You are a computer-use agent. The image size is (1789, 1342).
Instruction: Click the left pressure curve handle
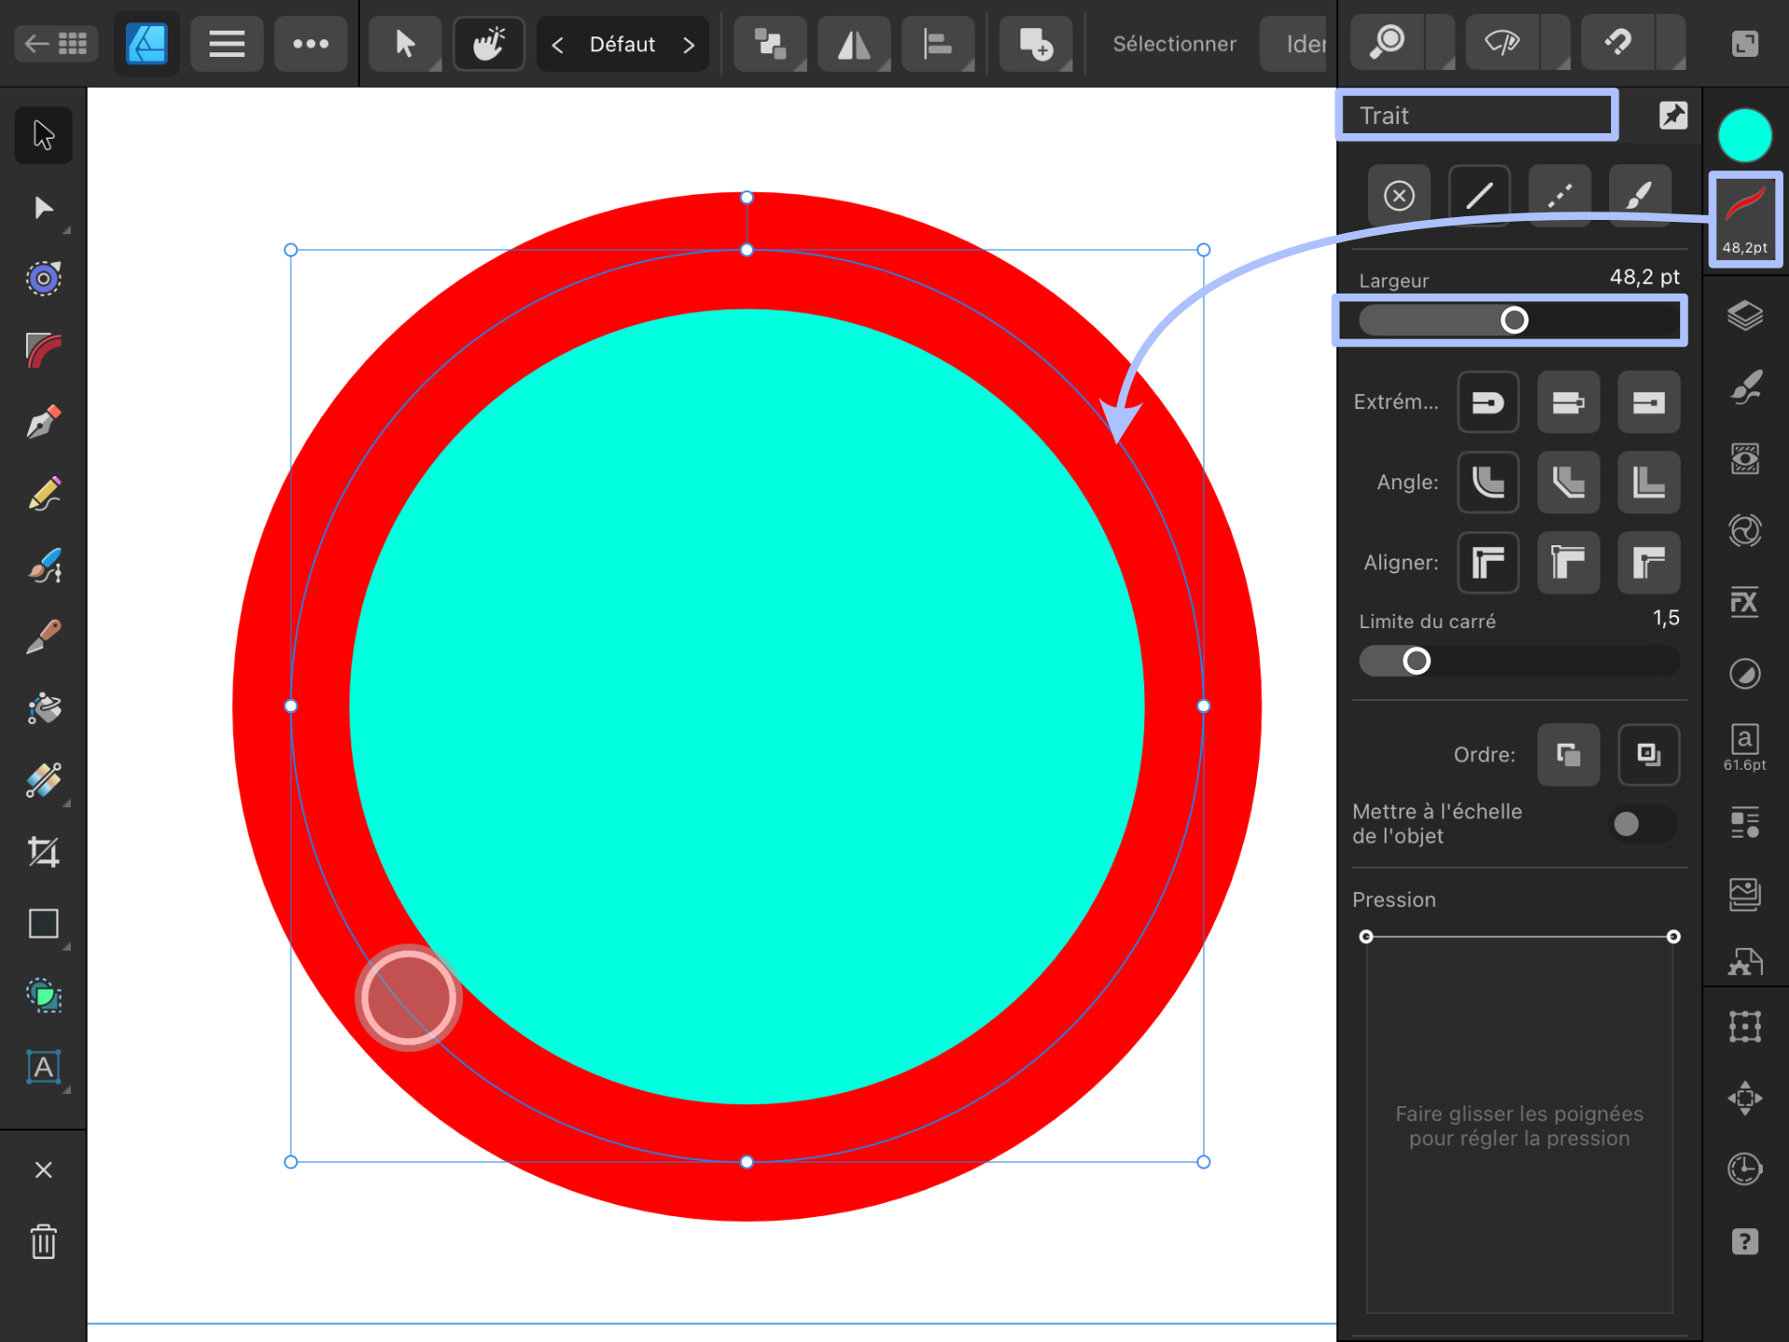click(1366, 937)
